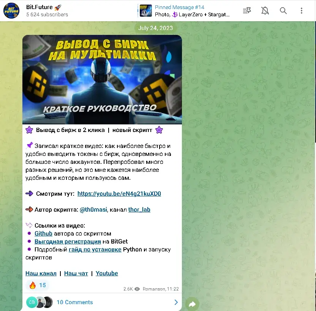
Task: Click the orange arrow before Автор скрипта
Action: pos(29,210)
